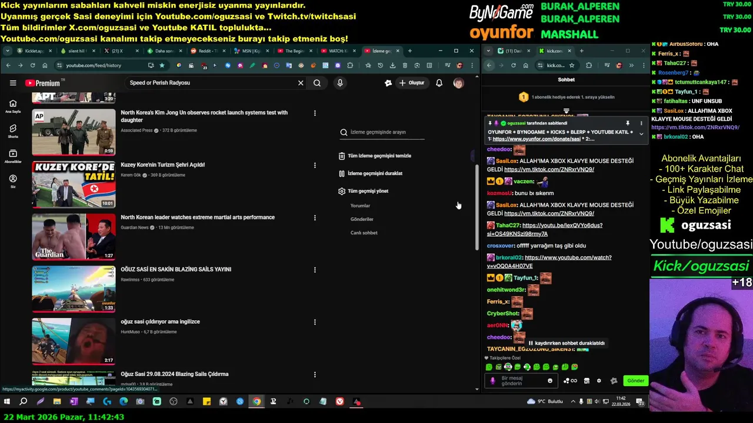Open the Yorumlar link
This screenshot has height=423, width=753.
[x=360, y=206]
